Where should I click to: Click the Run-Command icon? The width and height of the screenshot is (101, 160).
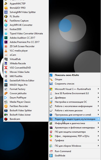pos(51,151)
